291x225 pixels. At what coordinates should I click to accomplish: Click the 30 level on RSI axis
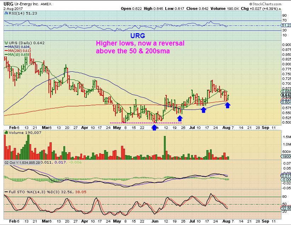[284, 30]
